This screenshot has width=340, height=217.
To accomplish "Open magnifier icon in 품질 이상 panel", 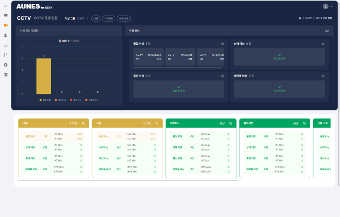I will 222,44.
